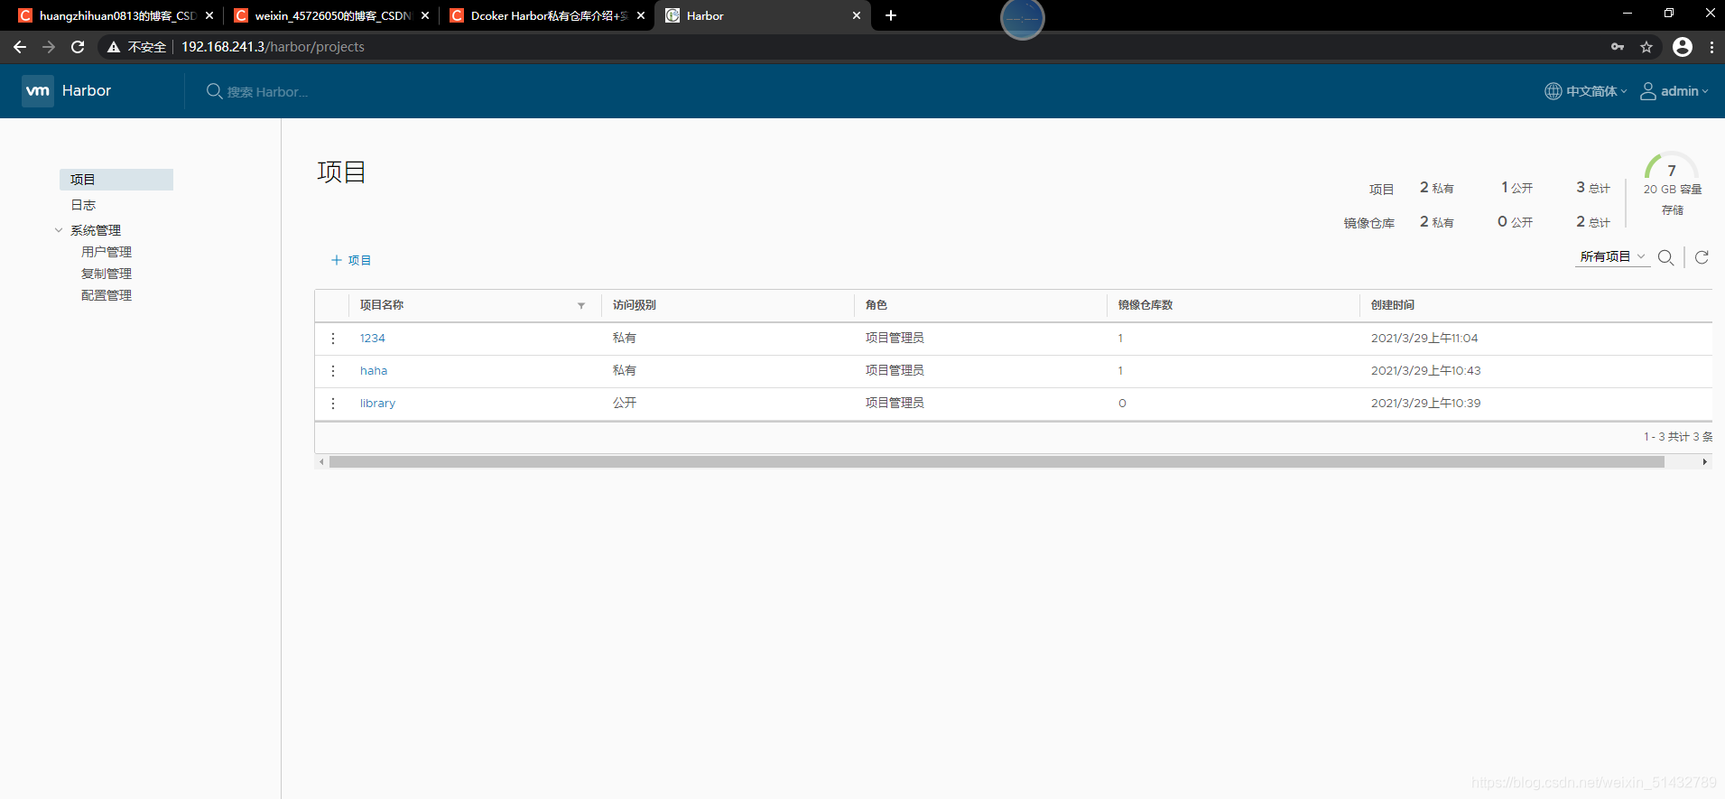Bookmark this page with star icon

1646,47
